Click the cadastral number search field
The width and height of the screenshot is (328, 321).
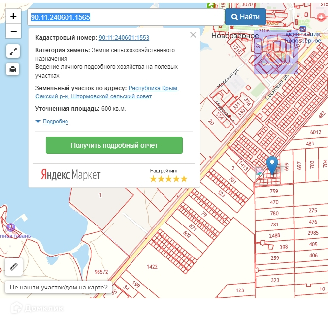point(126,17)
